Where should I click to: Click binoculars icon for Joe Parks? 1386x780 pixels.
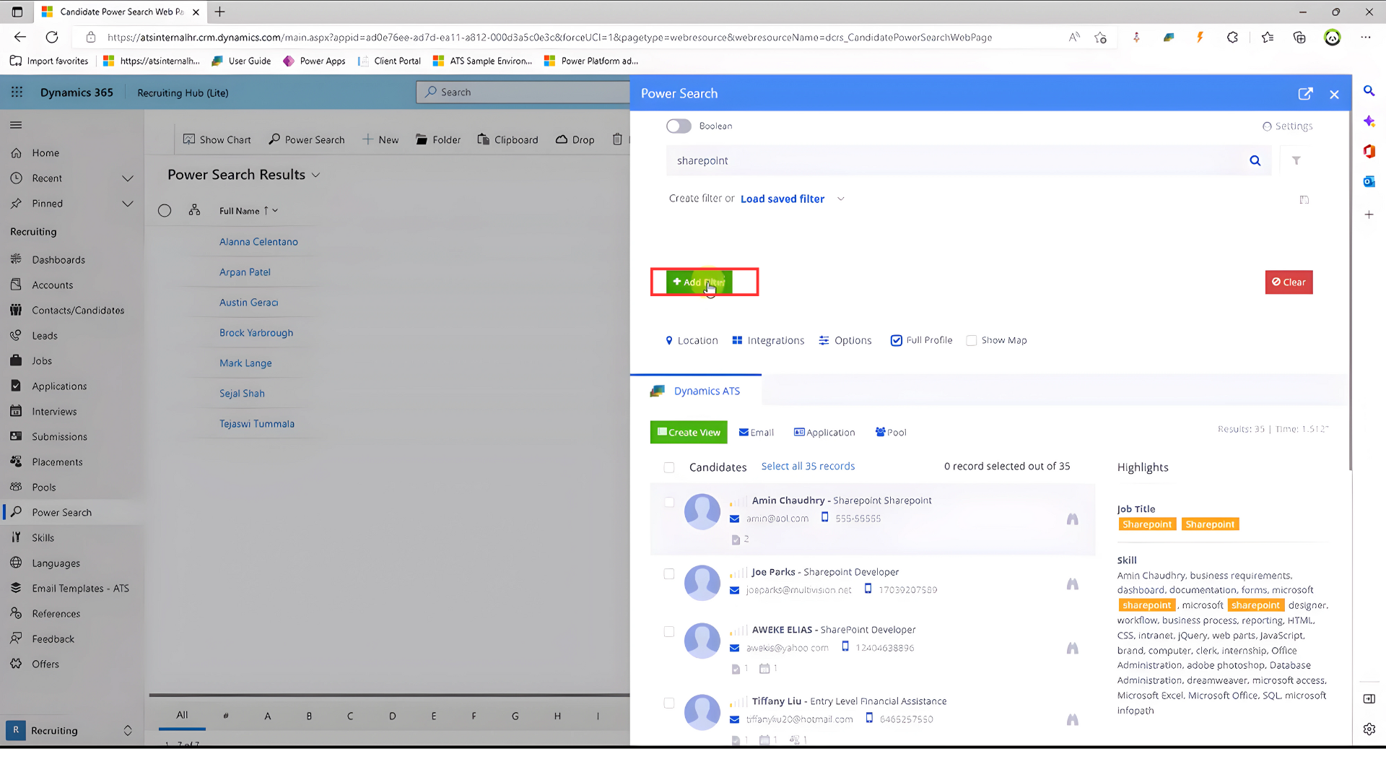point(1073,584)
